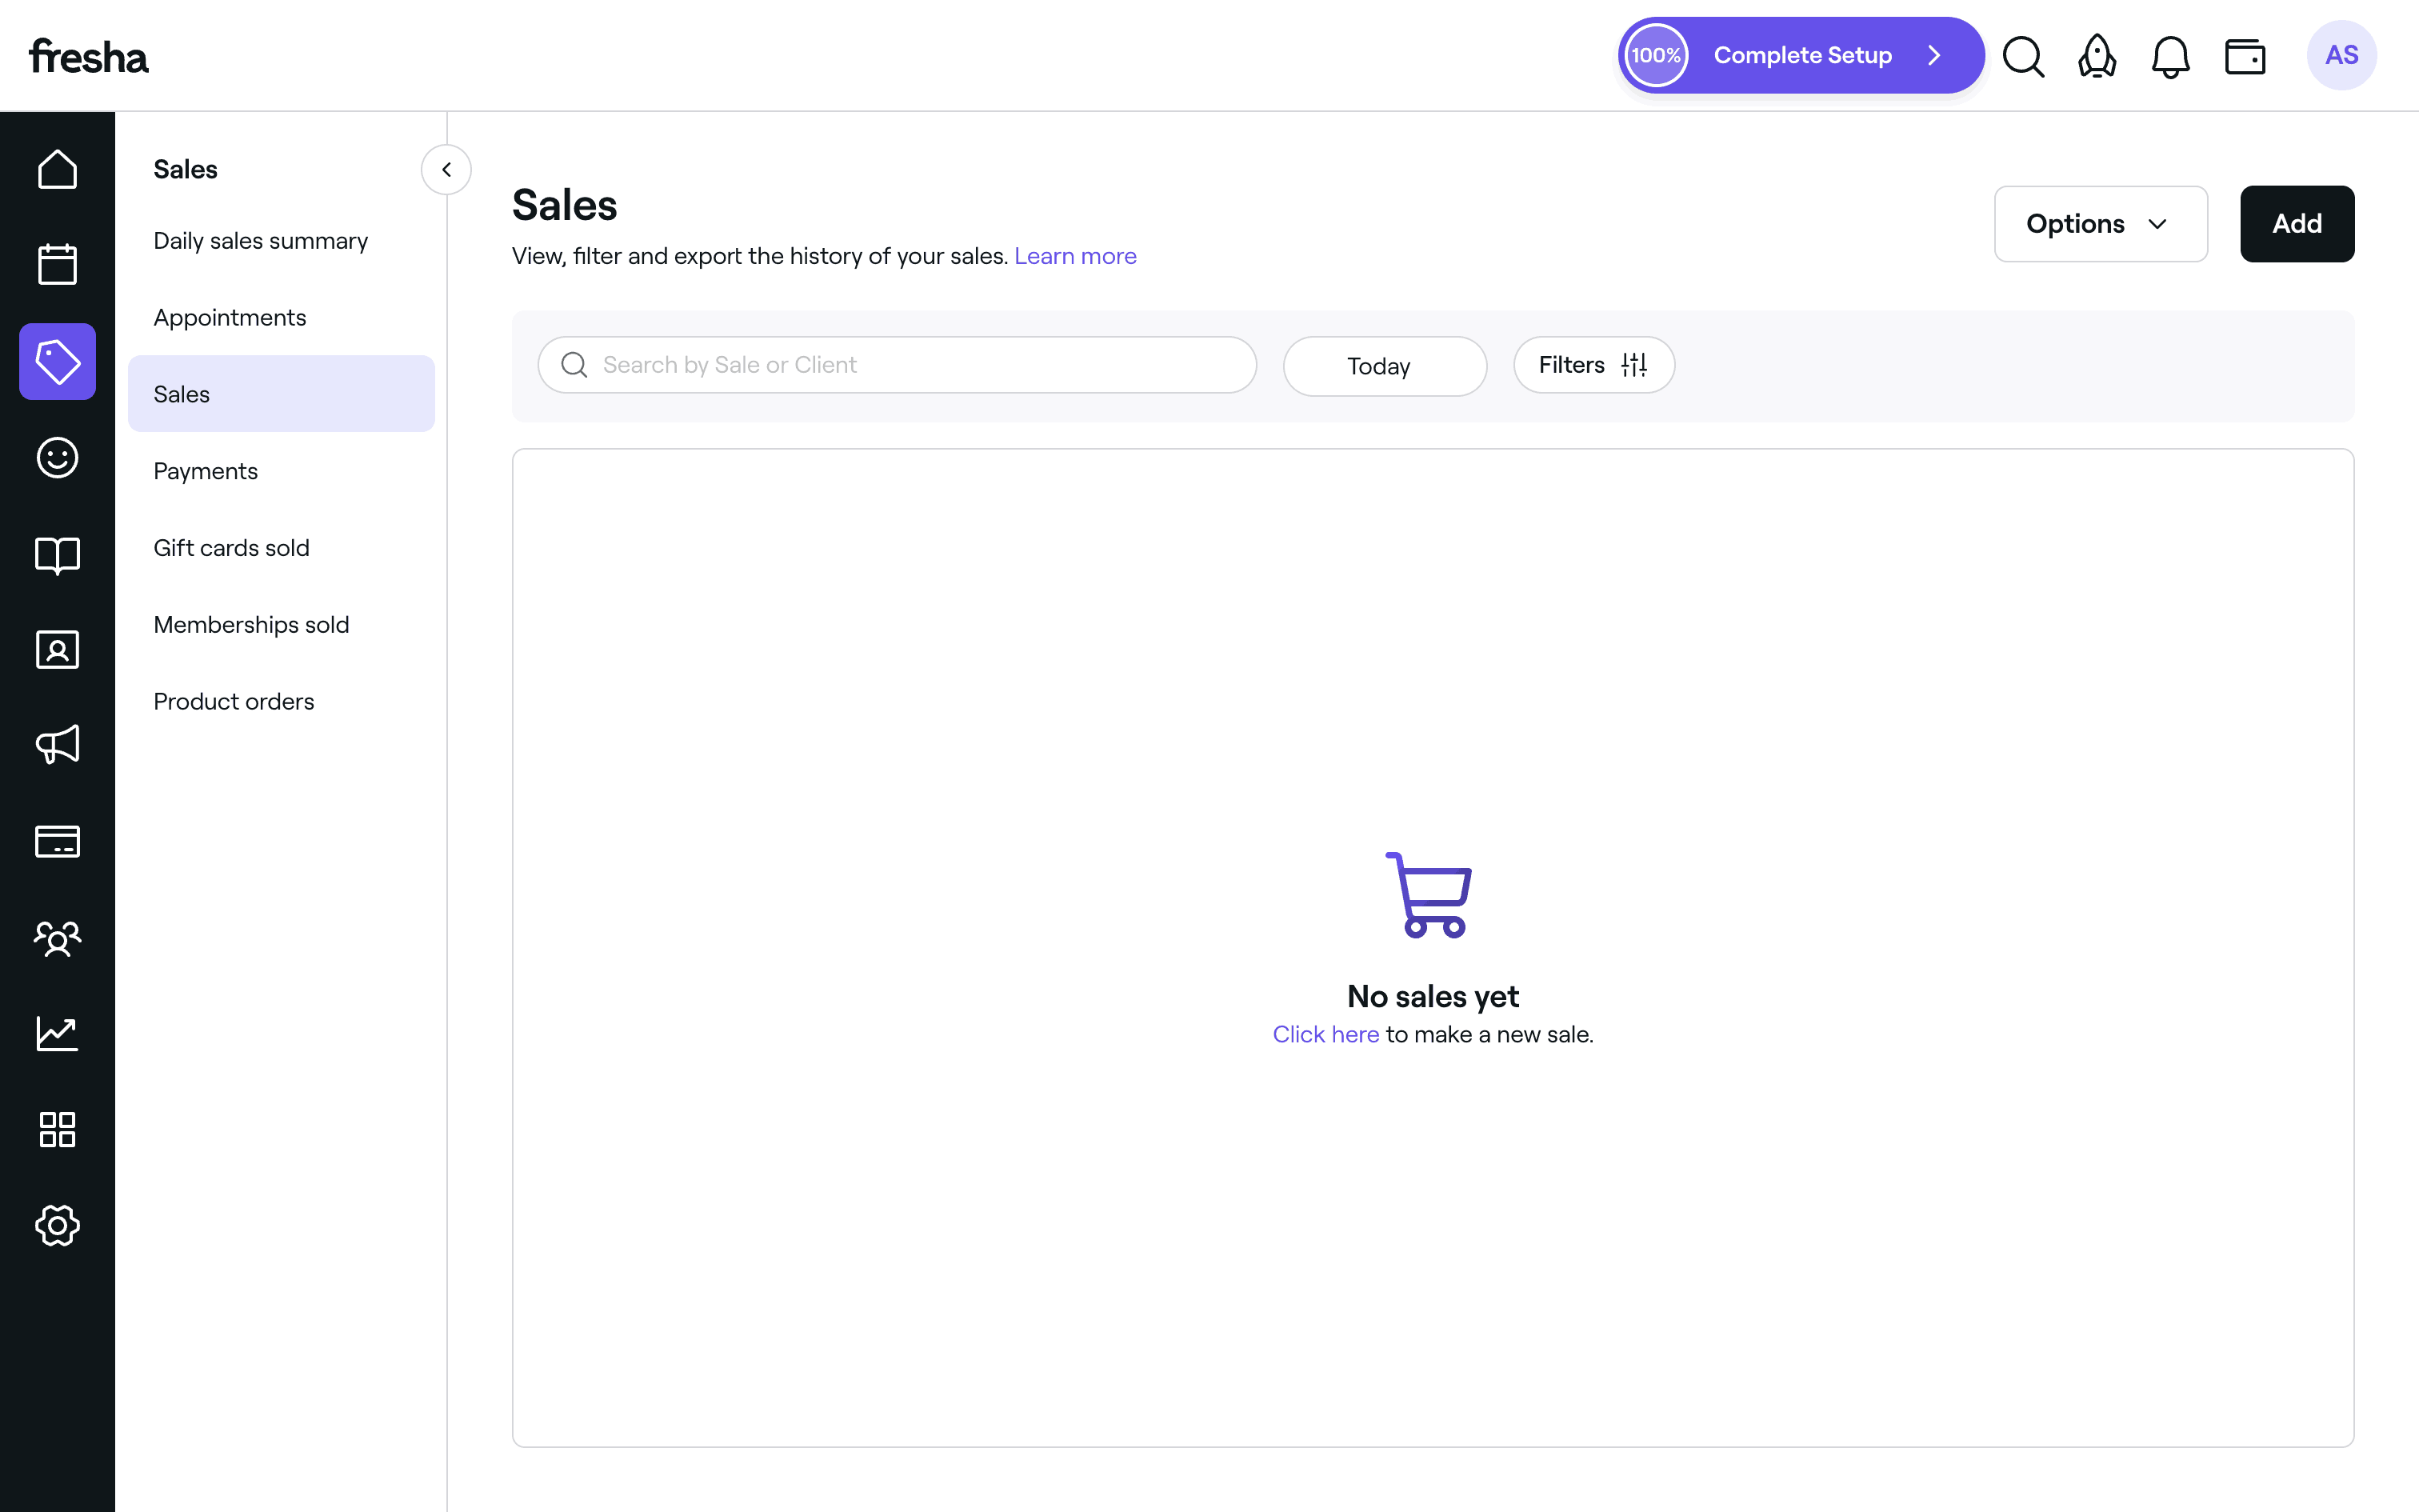Open Reports chart icon in sidebar

click(57, 1033)
